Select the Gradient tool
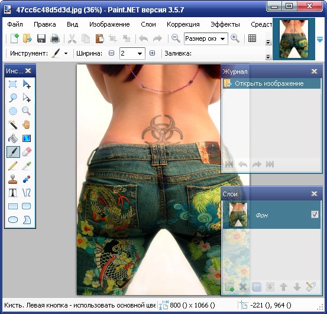 point(27,138)
